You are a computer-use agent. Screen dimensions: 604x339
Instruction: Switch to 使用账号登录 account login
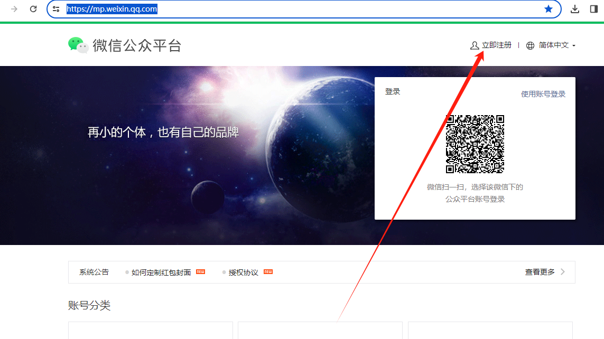click(543, 94)
